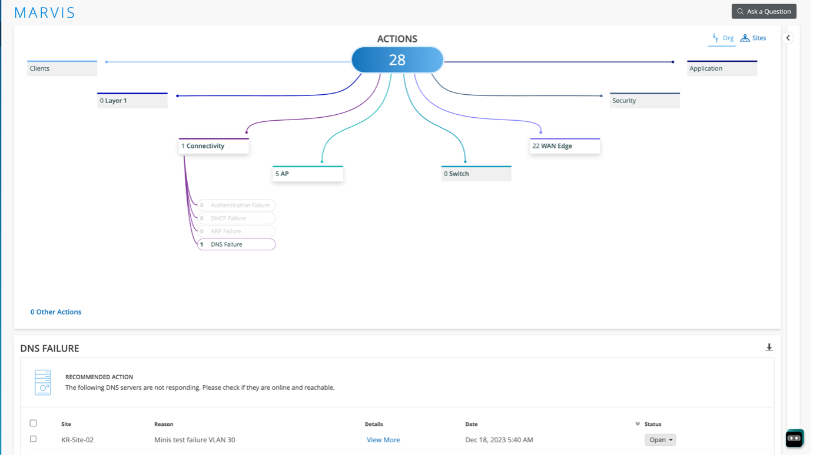Image resolution: width=813 pixels, height=457 pixels.
Task: Select the Authentication Failure sub-item
Action: coord(236,206)
